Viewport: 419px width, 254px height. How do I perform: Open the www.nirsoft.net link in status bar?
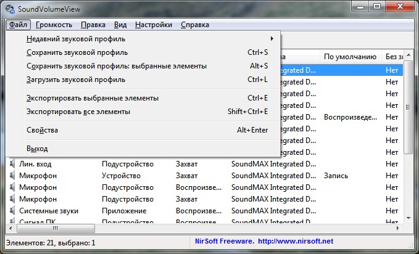[x=296, y=241]
